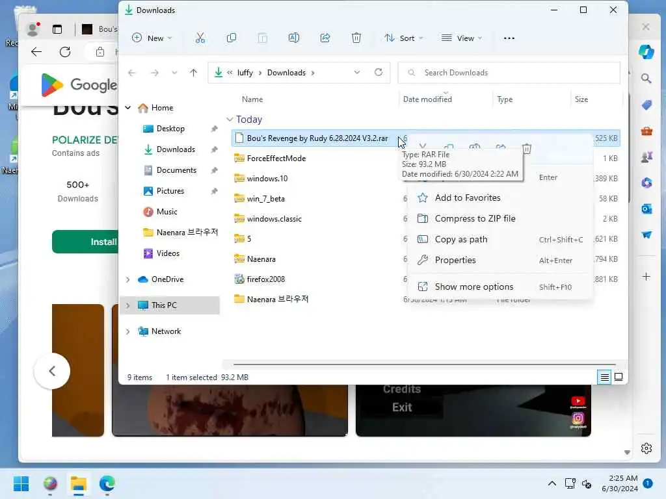Screen dimensions: 666x499
Task: Select the windows.10 folder
Action: pyautogui.click(x=267, y=179)
